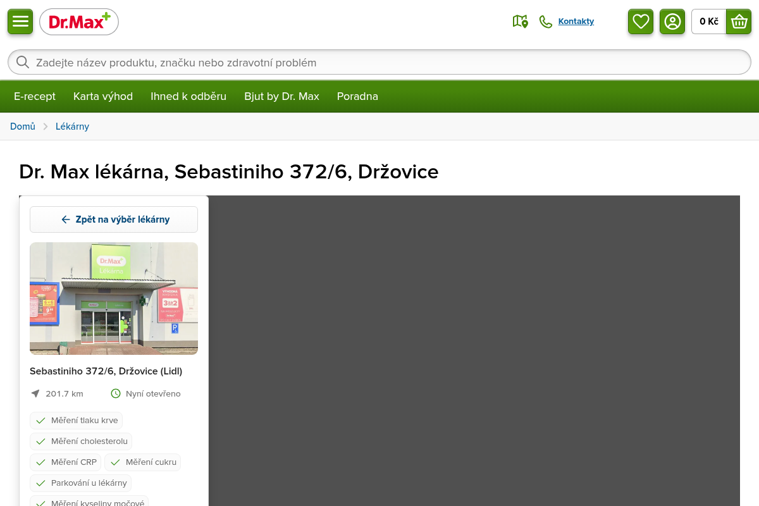
Task: Click the search magnifier icon
Action: pyautogui.click(x=23, y=62)
